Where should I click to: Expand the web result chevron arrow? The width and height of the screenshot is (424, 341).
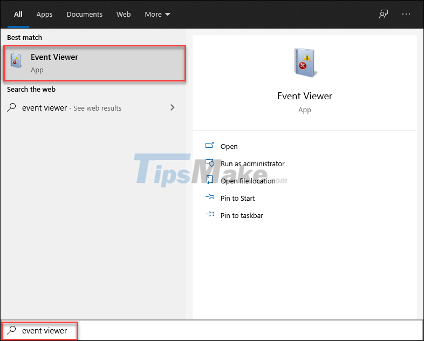172,107
